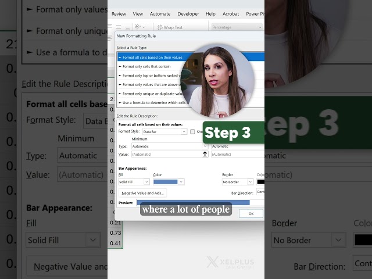372x279 pixels.
Task: Click the black border color swatch
Action: click(260, 182)
